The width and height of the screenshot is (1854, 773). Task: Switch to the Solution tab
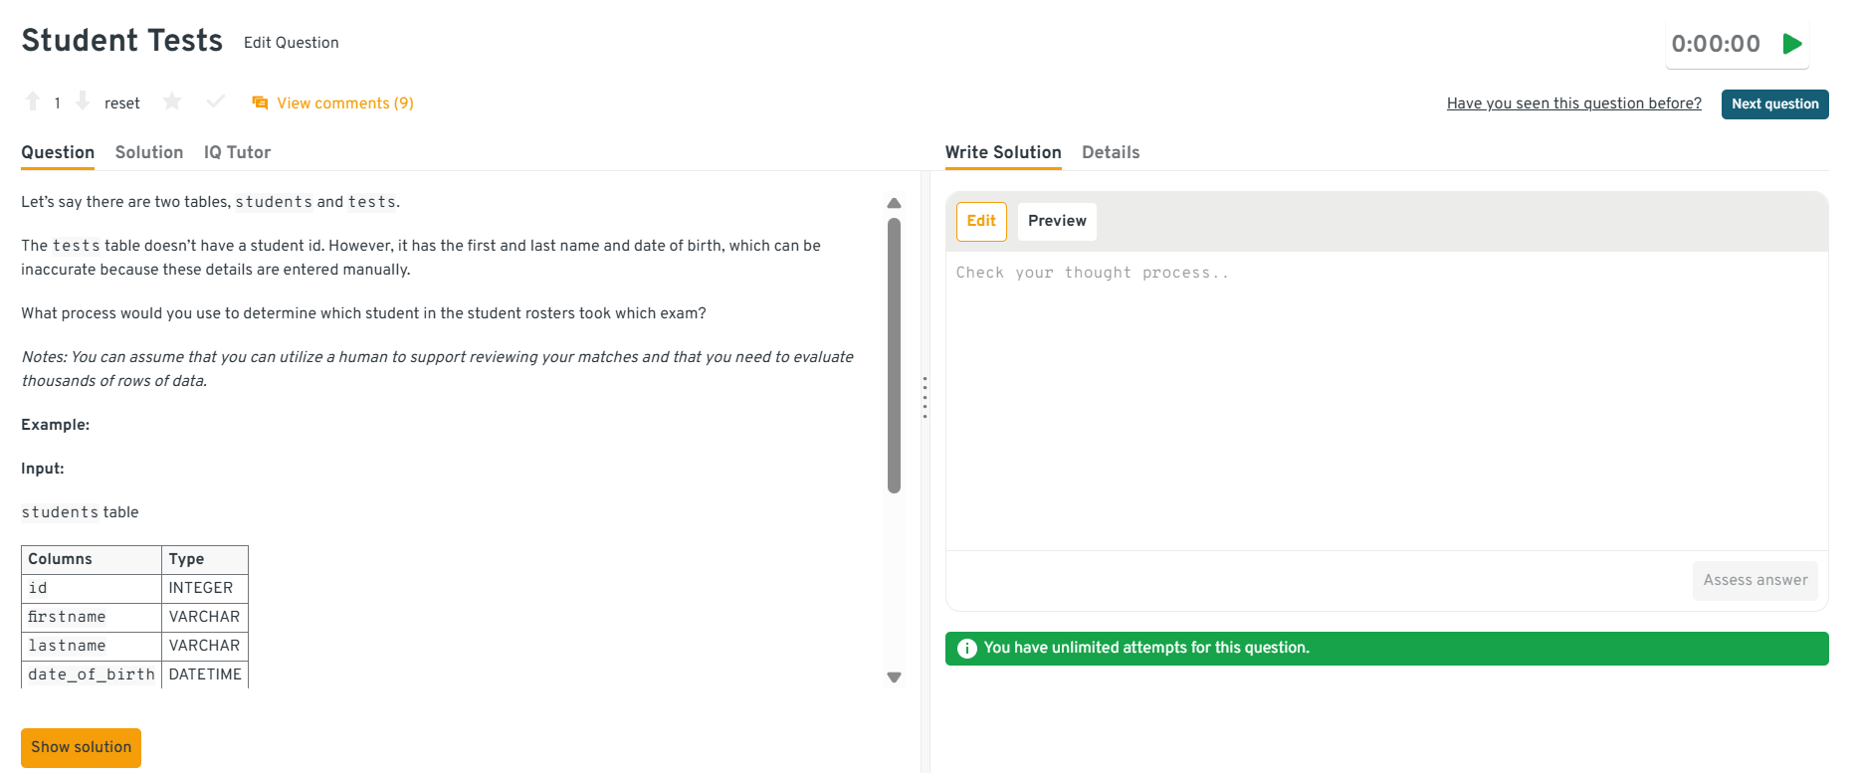click(149, 152)
